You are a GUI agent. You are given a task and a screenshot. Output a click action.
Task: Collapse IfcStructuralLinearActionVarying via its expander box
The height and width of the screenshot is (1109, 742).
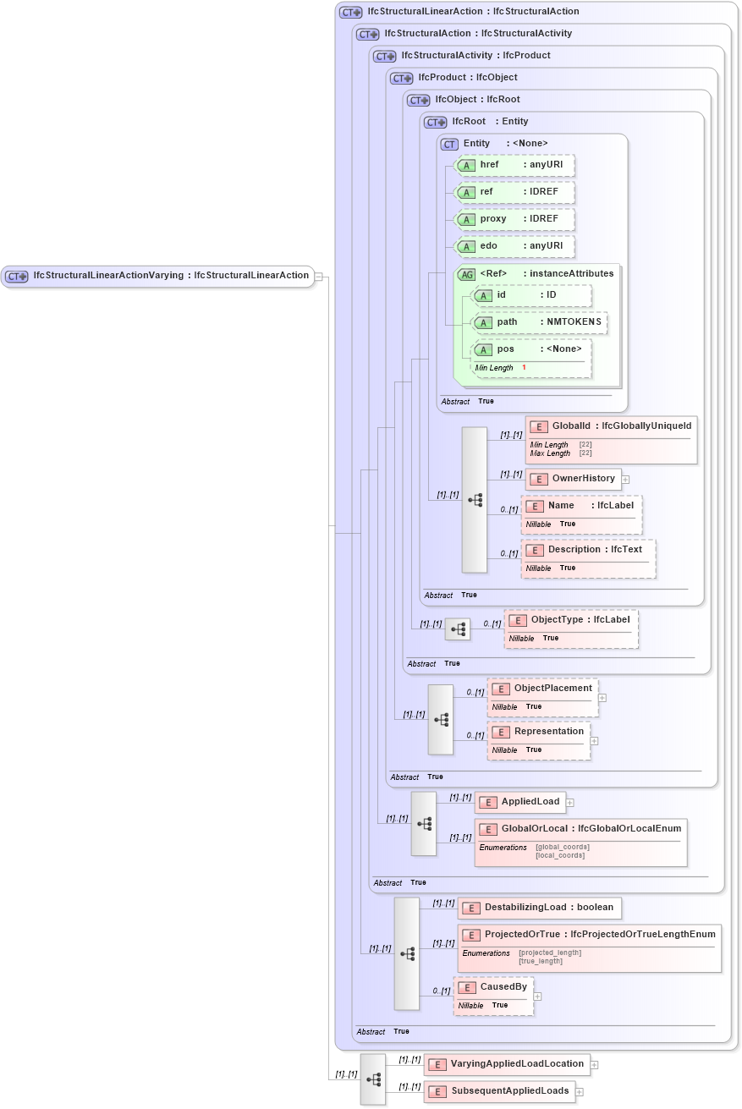(x=319, y=276)
